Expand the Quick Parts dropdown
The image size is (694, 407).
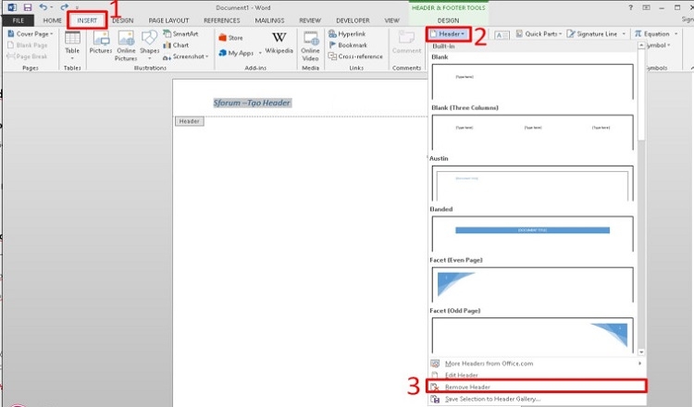click(x=541, y=34)
